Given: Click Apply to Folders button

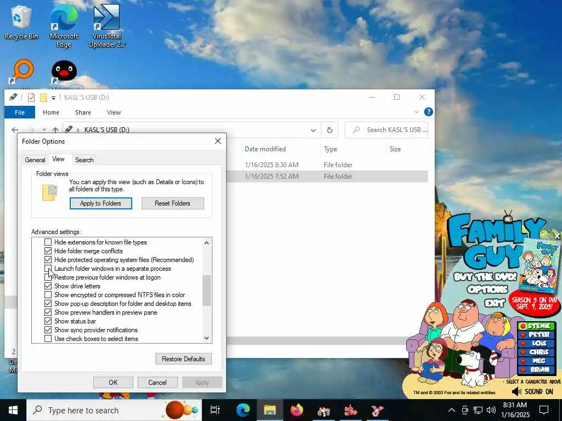Looking at the screenshot, I should (101, 203).
